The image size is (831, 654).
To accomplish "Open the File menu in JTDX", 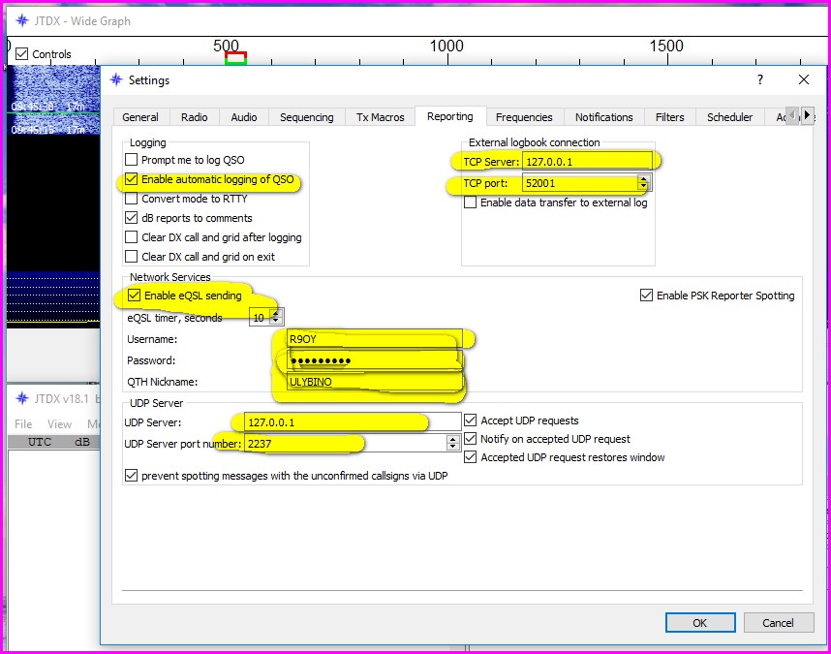I will (23, 423).
